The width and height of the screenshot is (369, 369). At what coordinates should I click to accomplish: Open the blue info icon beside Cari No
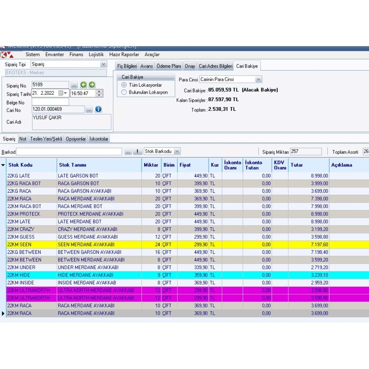click(x=99, y=109)
